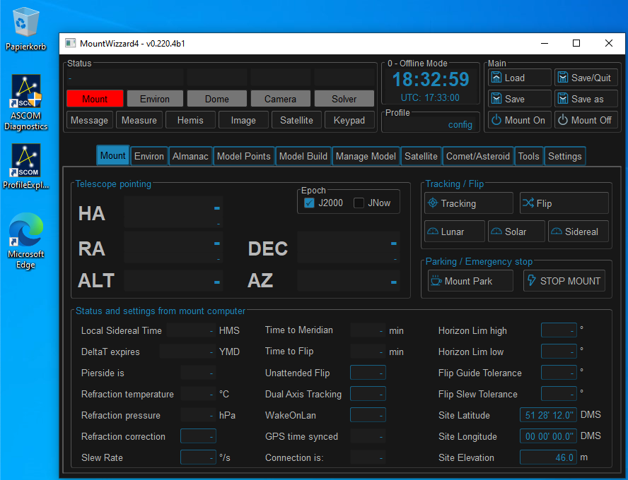
Task: Click the Site Longitude field
Action: click(548, 436)
